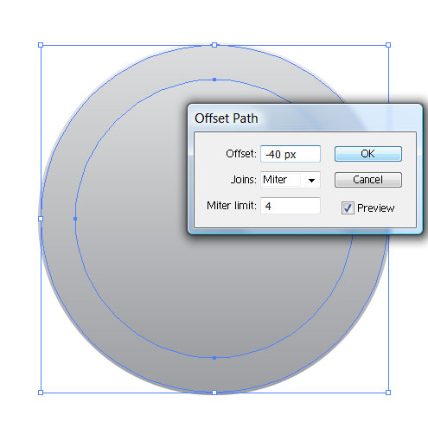Toggle the Preview checkbox
Viewport: 428px width, 428px height.
click(x=348, y=208)
